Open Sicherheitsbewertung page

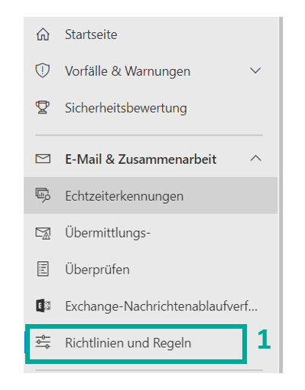tap(151, 107)
